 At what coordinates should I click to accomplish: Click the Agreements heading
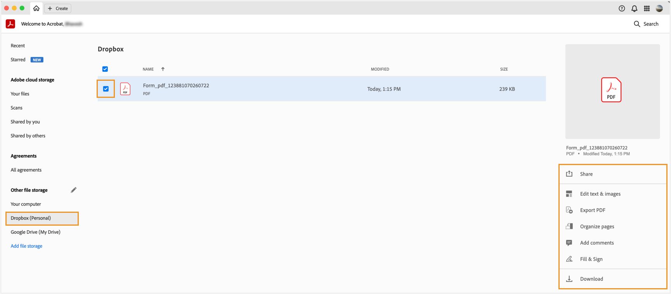click(x=24, y=156)
